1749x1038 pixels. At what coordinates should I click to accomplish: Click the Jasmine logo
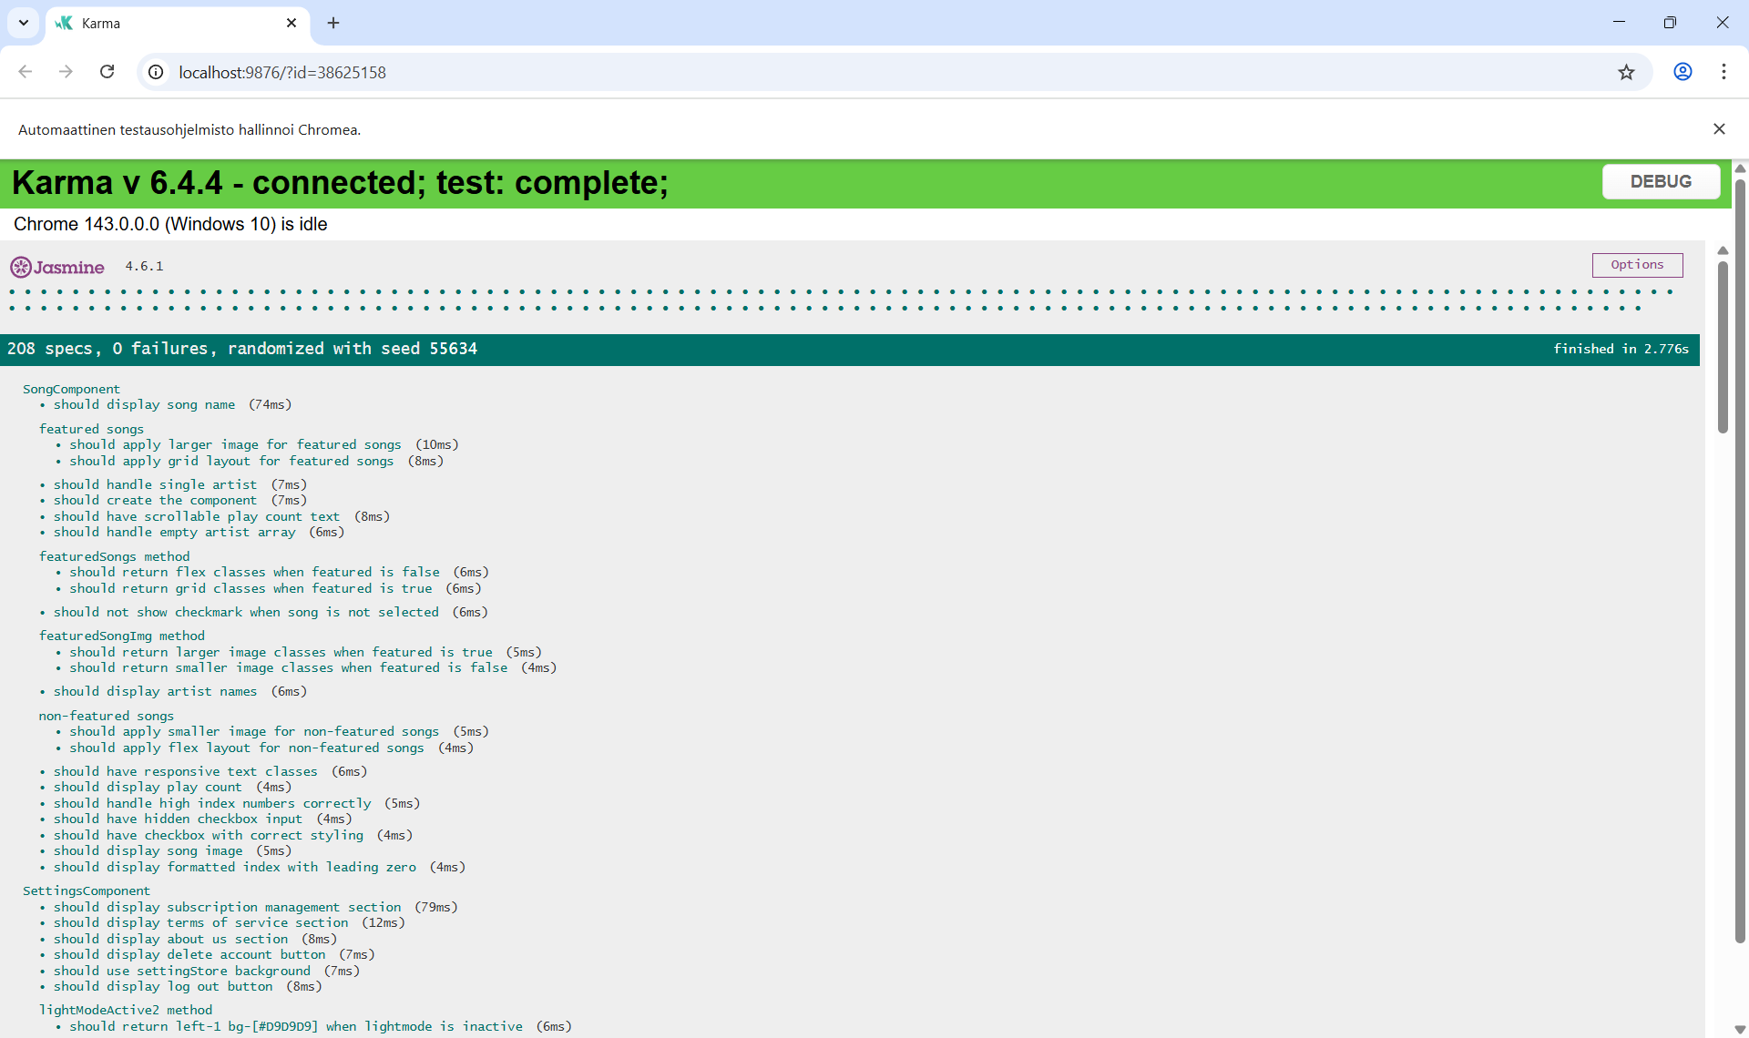[57, 267]
